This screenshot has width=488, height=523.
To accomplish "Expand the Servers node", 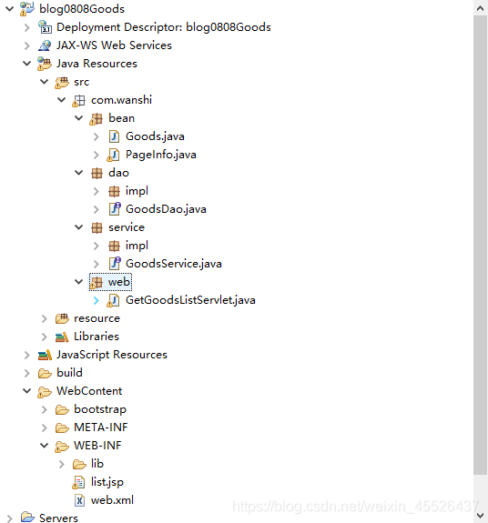I will [10, 518].
